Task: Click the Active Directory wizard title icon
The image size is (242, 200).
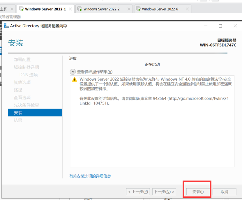Action: tap(6, 26)
